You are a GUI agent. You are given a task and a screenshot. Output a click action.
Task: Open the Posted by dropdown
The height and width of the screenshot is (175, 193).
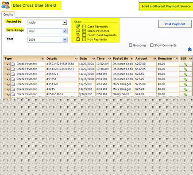[65, 23]
